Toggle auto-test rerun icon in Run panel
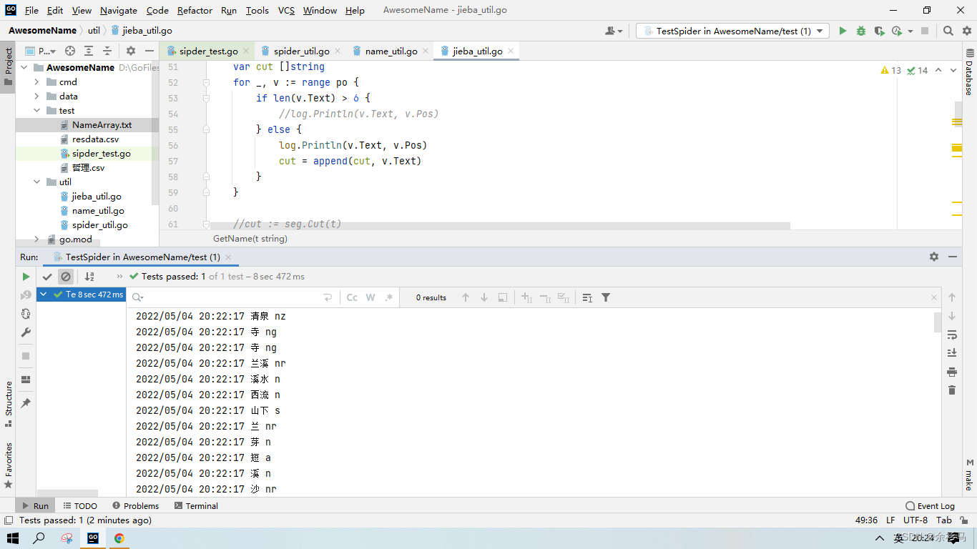 point(26,314)
